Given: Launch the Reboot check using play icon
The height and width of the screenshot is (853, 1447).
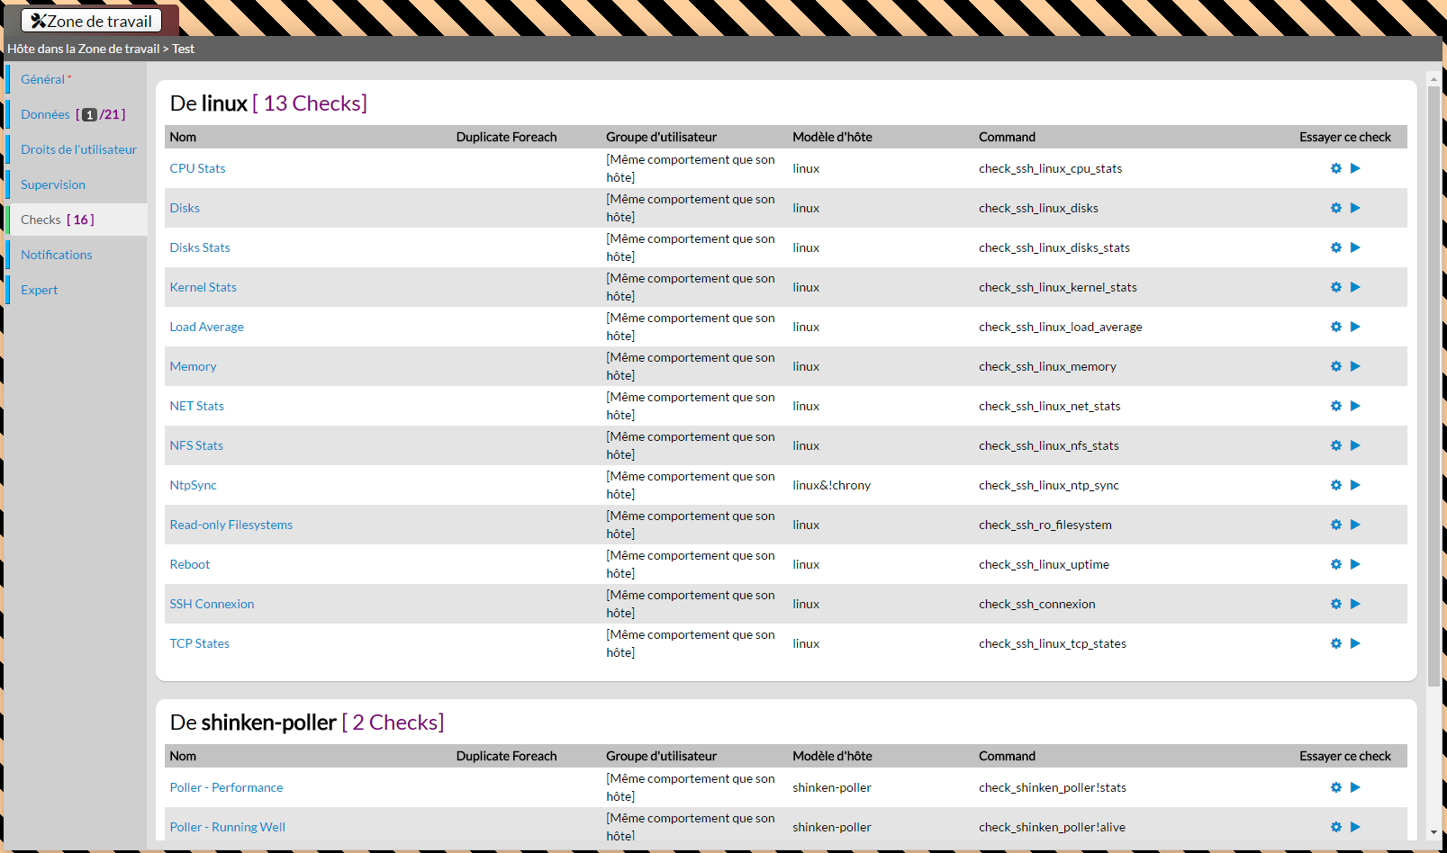Looking at the screenshot, I should (1355, 564).
